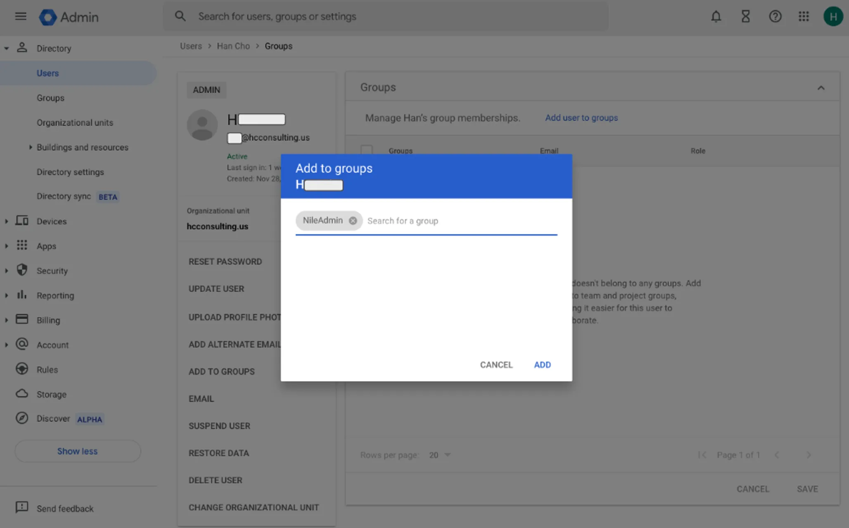Click the Show less button

coord(78,451)
